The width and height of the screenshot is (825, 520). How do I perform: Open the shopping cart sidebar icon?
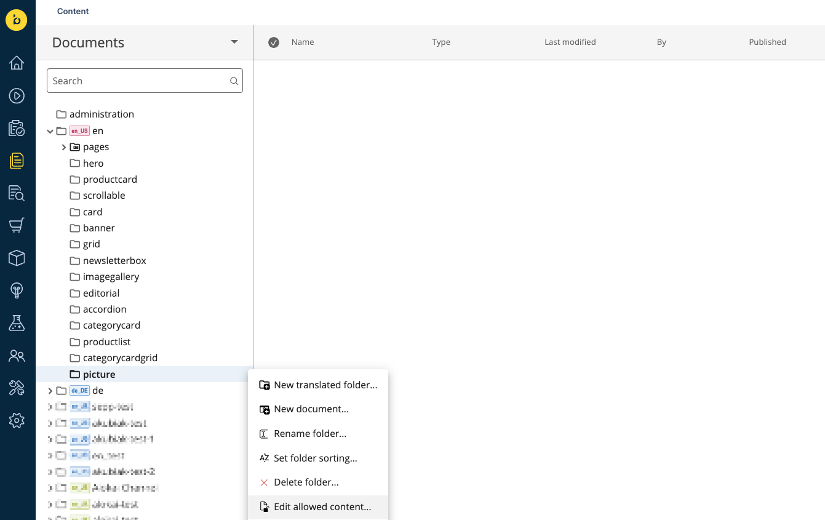17,225
